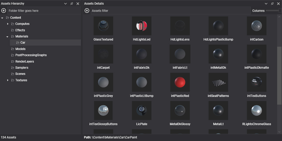
Task: Pin the Assets Details panel
Action: (x=272, y=4)
